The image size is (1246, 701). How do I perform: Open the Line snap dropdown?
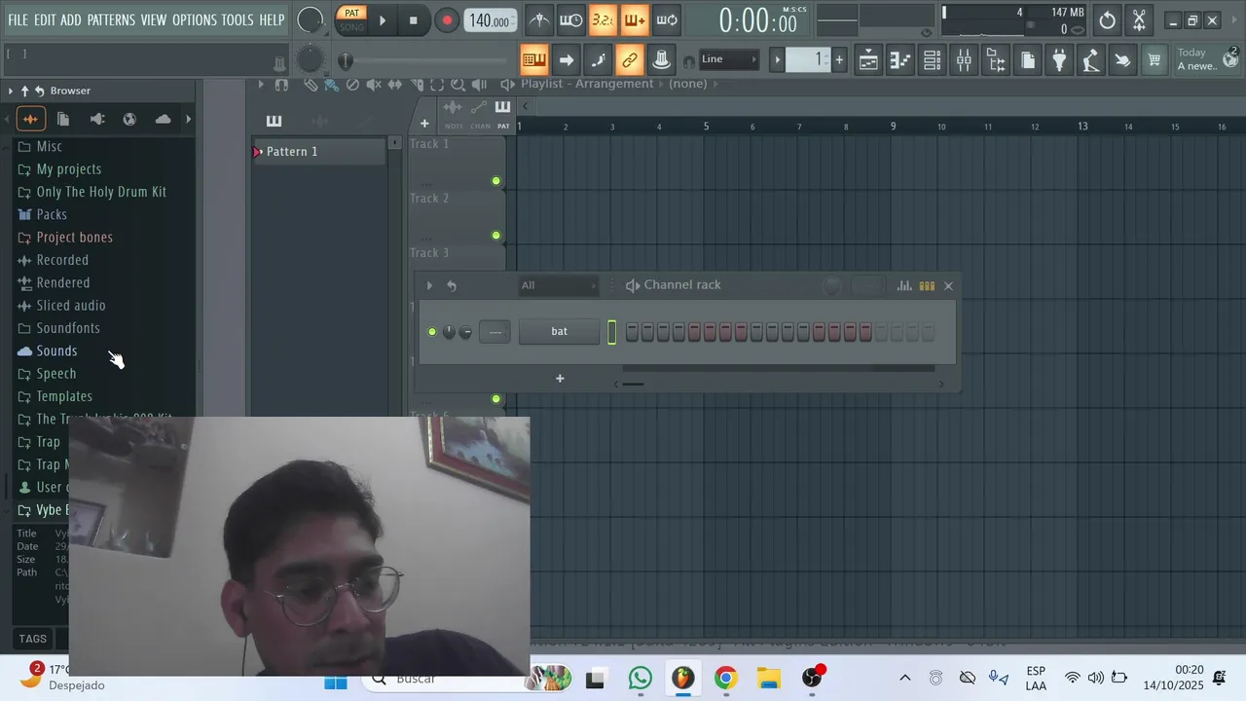[x=728, y=59]
